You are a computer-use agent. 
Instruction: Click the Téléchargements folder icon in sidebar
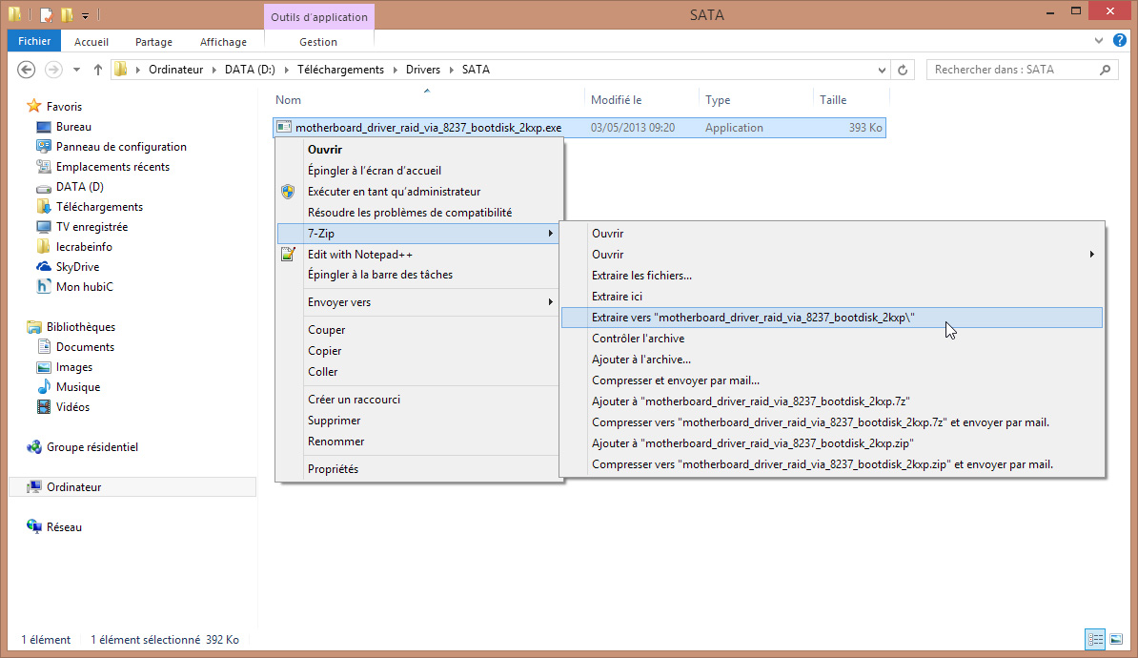tap(44, 206)
